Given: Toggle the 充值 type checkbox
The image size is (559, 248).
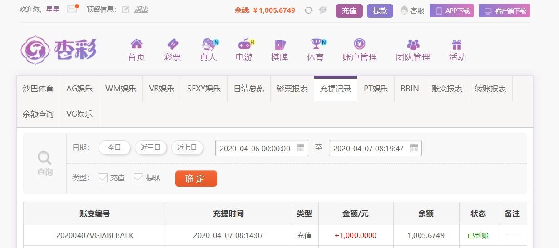Looking at the screenshot, I should click(103, 178).
